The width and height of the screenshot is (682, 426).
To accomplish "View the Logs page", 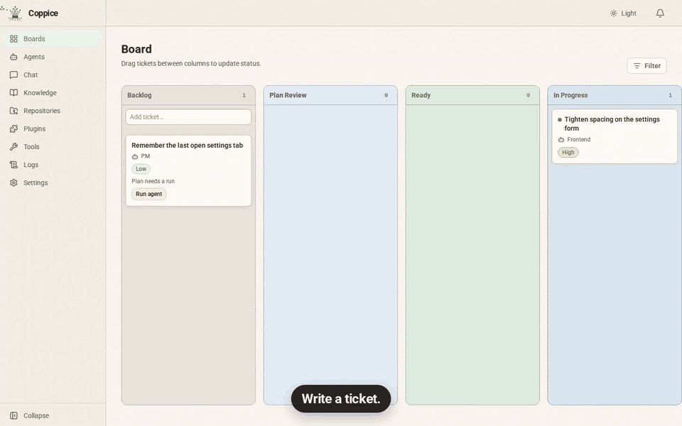I will click(53, 165).
